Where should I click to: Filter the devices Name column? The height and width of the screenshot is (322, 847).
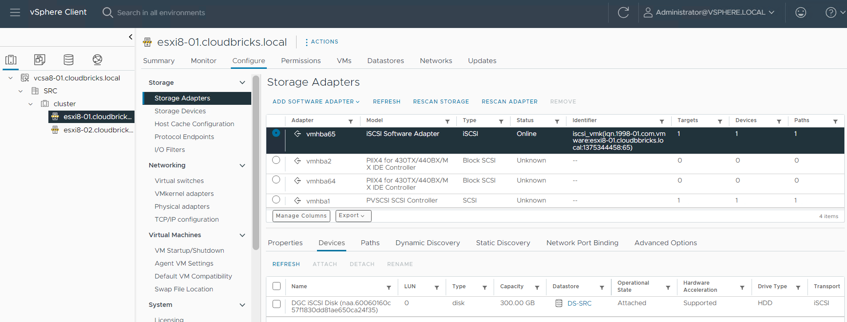(x=389, y=288)
